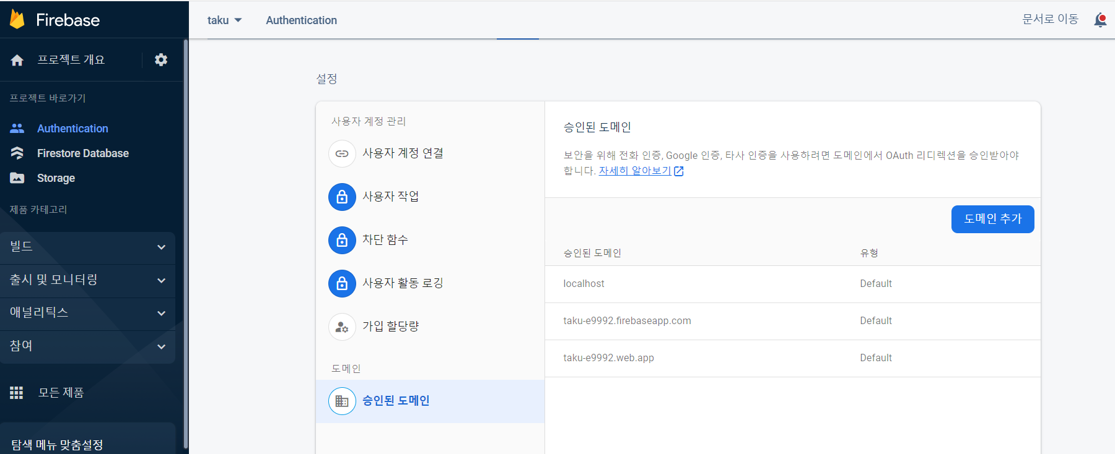Click the lock icon for 차단 함수
The height and width of the screenshot is (454, 1115).
[342, 240]
